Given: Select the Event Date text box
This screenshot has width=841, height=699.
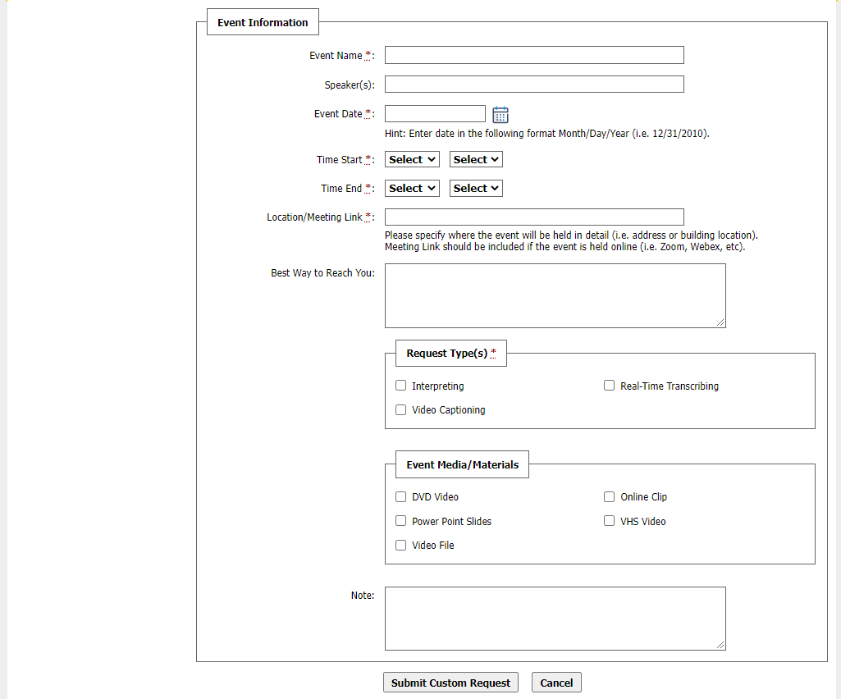Looking at the screenshot, I should pos(435,114).
